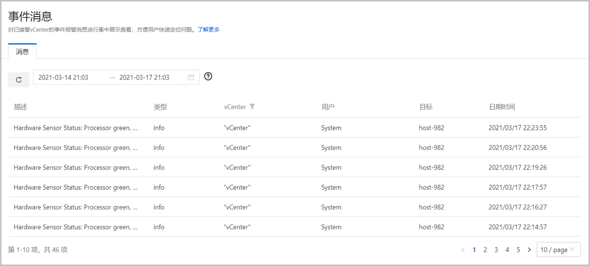Open the calendar icon in date range
The width and height of the screenshot is (590, 266).
coord(191,77)
